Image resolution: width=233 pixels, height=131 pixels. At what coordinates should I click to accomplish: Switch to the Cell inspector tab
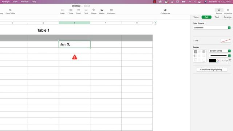pyautogui.click(x=206, y=17)
